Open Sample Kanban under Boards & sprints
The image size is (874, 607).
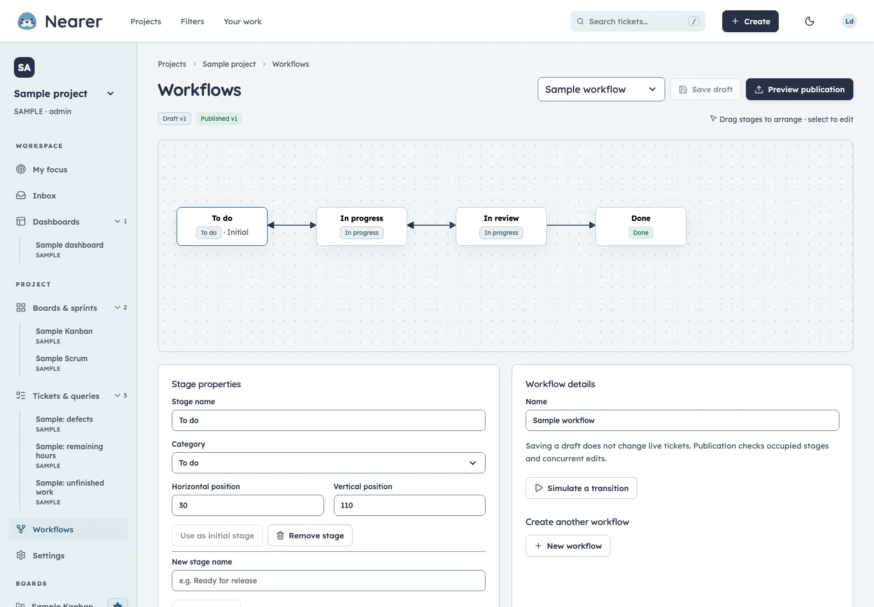click(x=64, y=336)
